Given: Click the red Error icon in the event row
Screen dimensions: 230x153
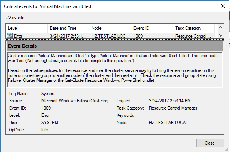Looking at the screenshot, I should [x=10, y=35].
